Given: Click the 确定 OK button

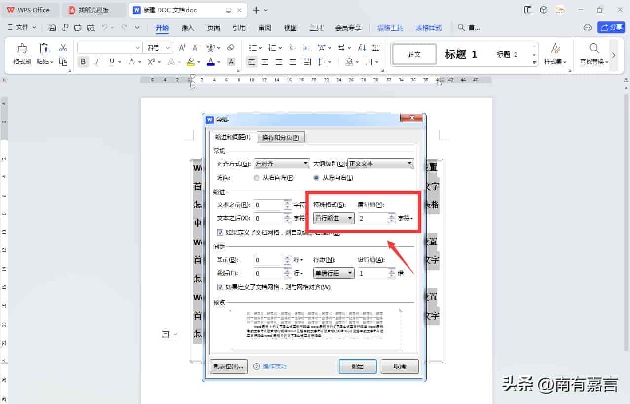Looking at the screenshot, I should coord(358,366).
